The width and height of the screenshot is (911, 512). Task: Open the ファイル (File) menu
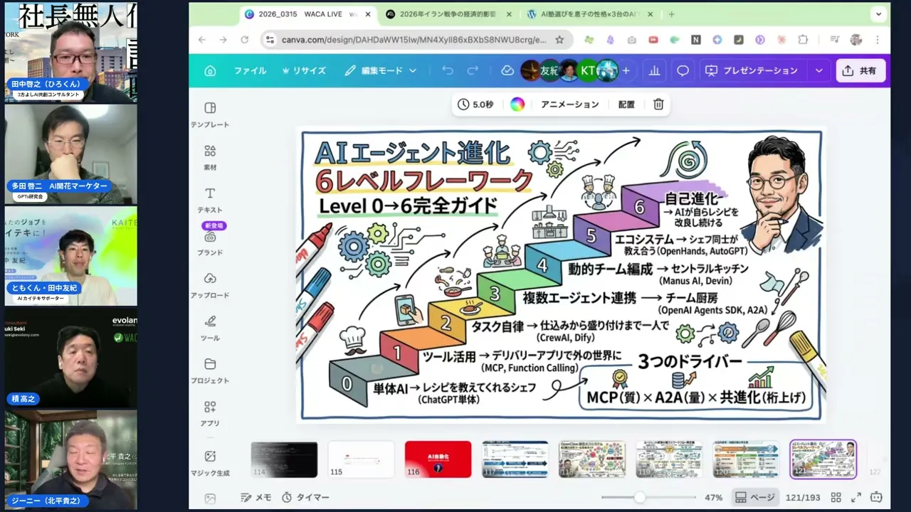pyautogui.click(x=250, y=70)
